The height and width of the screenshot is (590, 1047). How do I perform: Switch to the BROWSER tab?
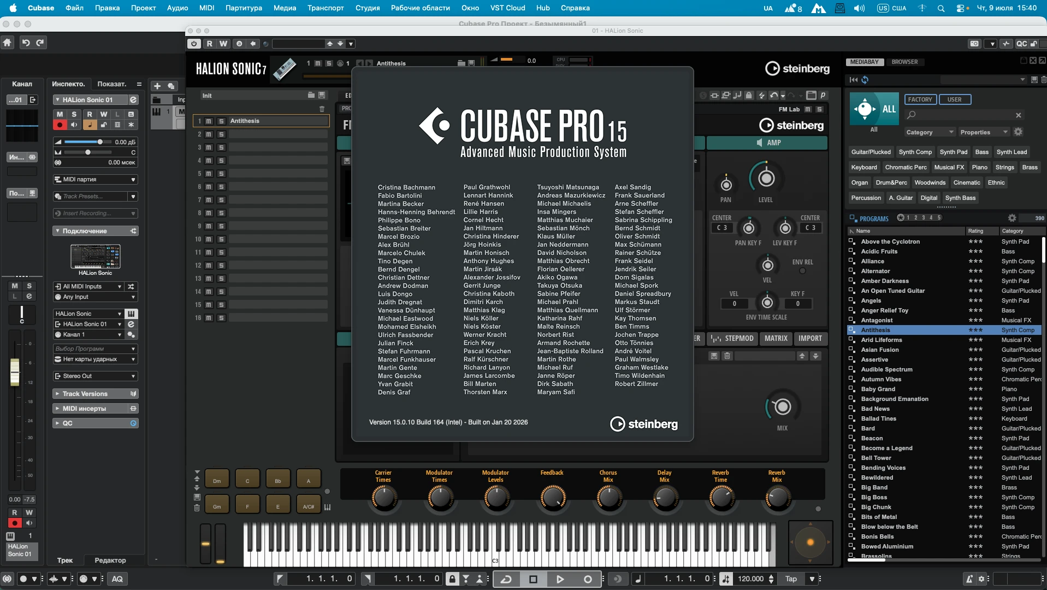[x=904, y=62]
